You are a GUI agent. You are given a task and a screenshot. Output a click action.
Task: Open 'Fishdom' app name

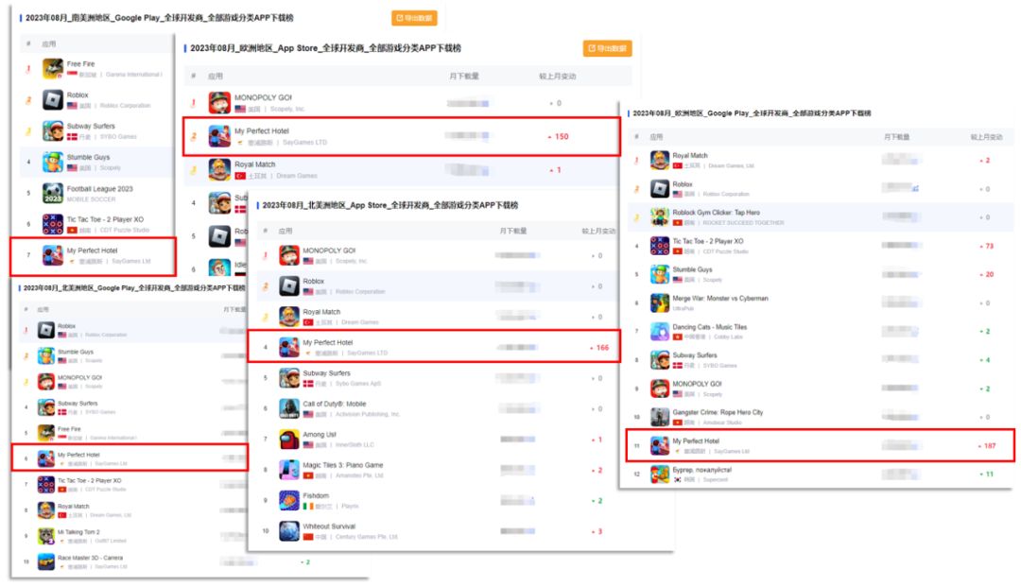[316, 496]
